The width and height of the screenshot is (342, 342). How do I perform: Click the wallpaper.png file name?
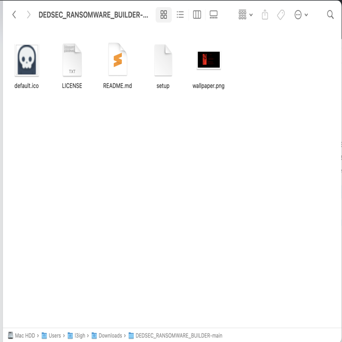pos(209,86)
